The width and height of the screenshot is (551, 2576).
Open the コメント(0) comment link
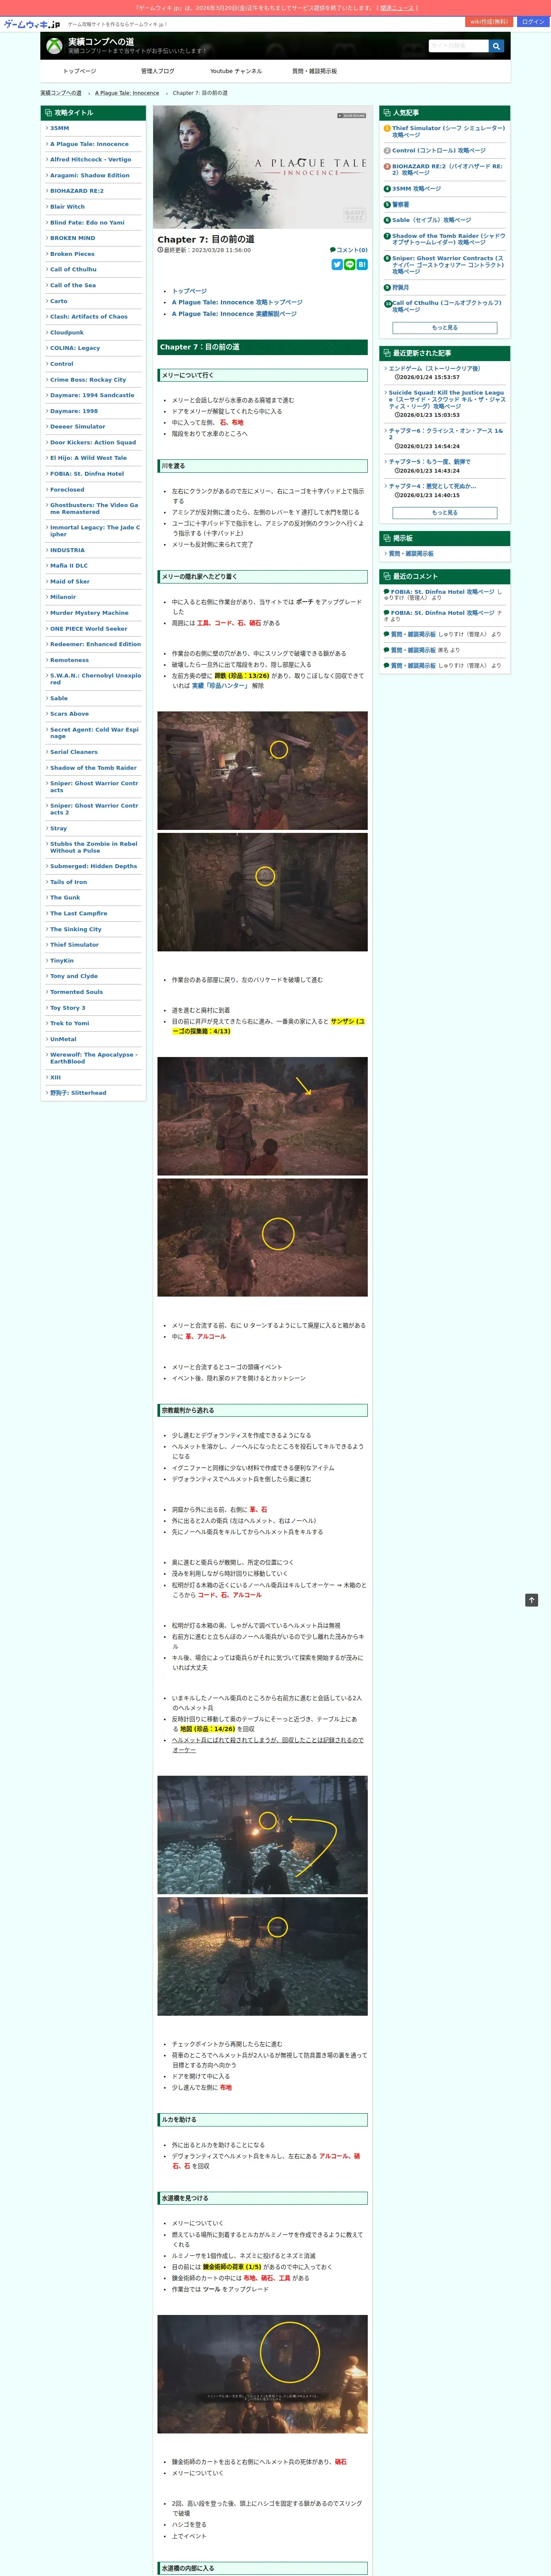349,250
